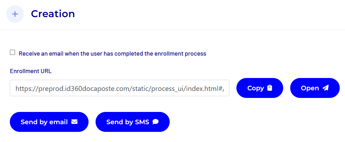Screen dimensions: 345x142
Task: Click the 'Send by SMS' button text
Action: tap(128, 122)
